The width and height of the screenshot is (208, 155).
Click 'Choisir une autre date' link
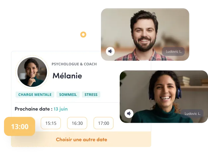point(82,140)
